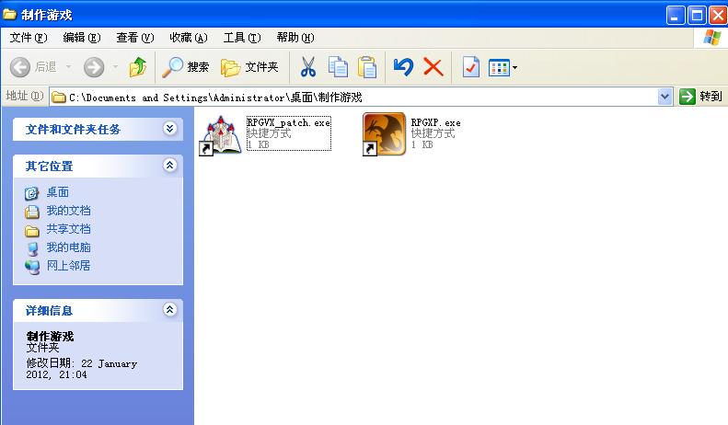Open the 网上邻居 link
Screen dimensions: 728x425
[68, 266]
